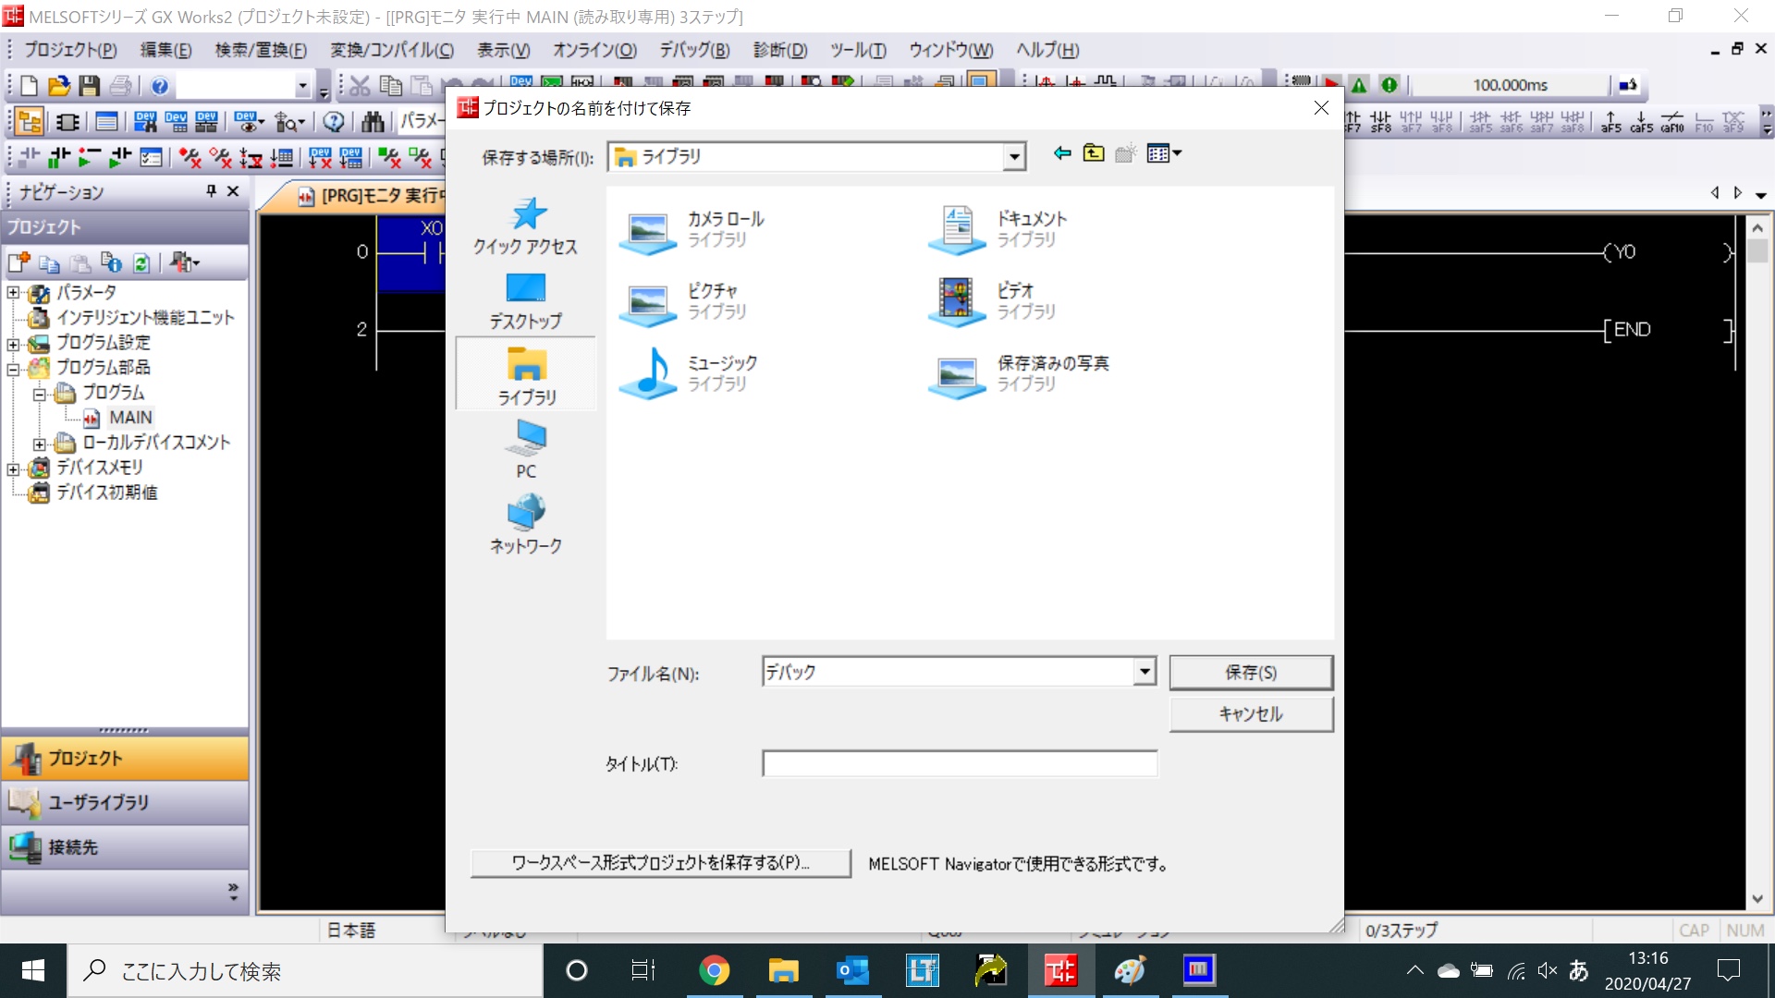The width and height of the screenshot is (1775, 998).
Task: Open the 変換/コンパイル(C) menu
Action: [392, 50]
